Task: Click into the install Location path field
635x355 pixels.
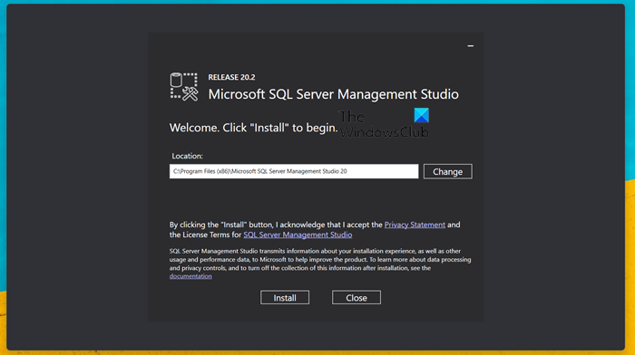Action: tap(294, 171)
